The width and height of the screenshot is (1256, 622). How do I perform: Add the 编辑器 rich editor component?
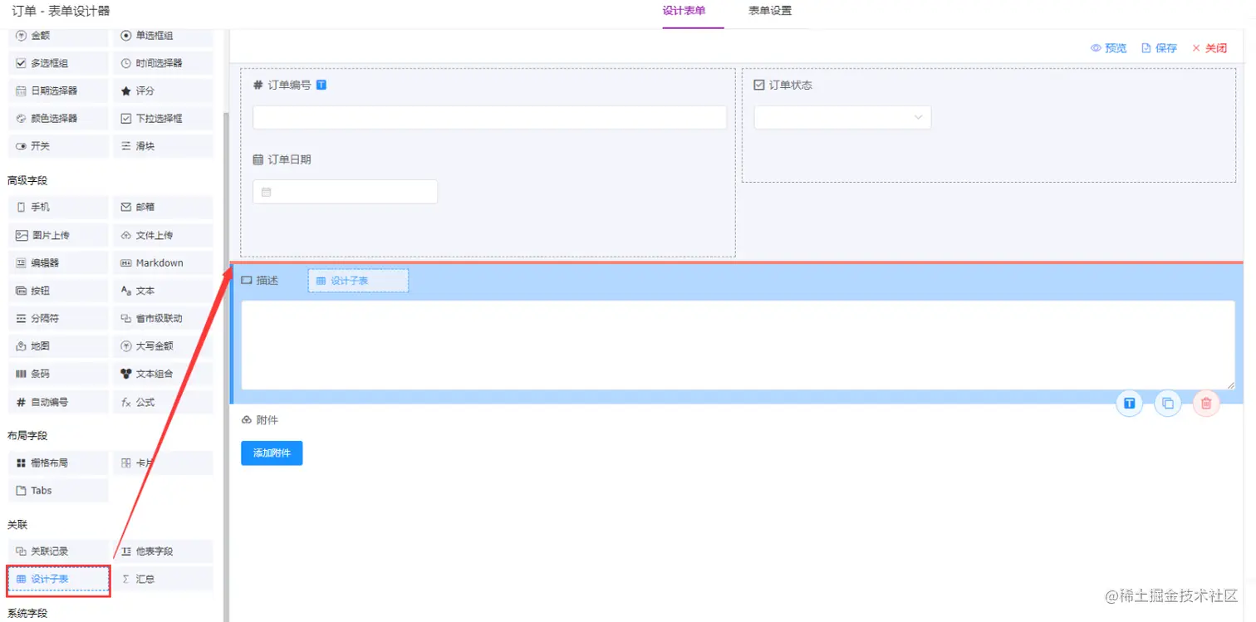58,263
